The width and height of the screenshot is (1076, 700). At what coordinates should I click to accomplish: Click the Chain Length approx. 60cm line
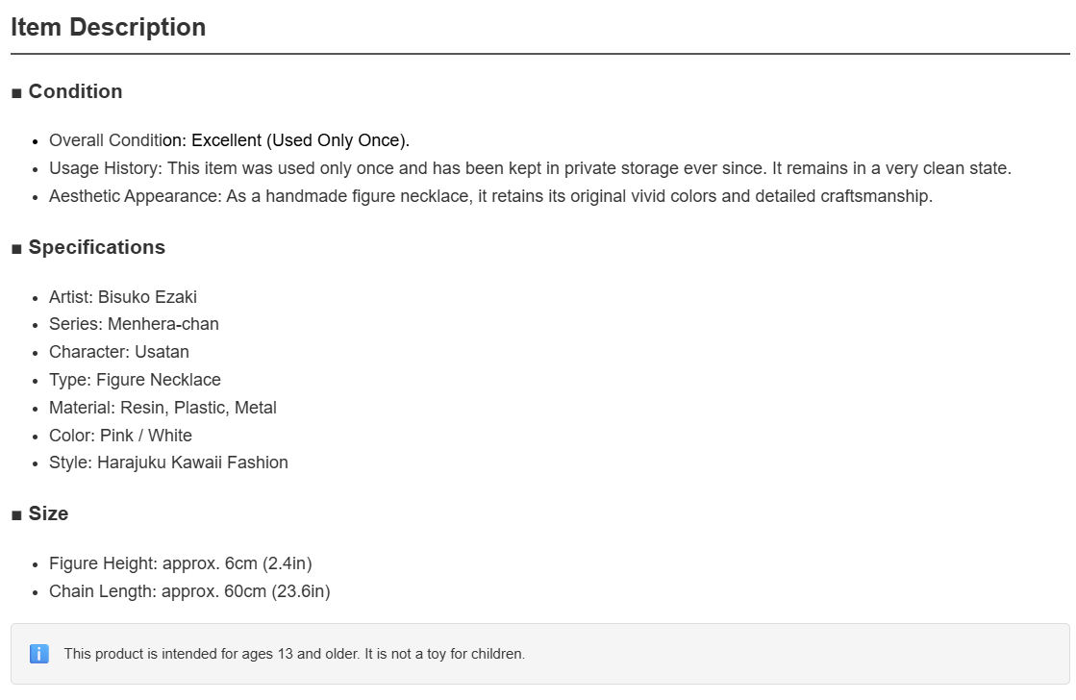click(x=189, y=591)
